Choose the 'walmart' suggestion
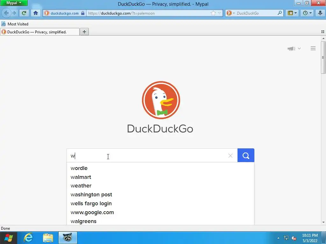This screenshot has height=244, width=326. pos(160,177)
